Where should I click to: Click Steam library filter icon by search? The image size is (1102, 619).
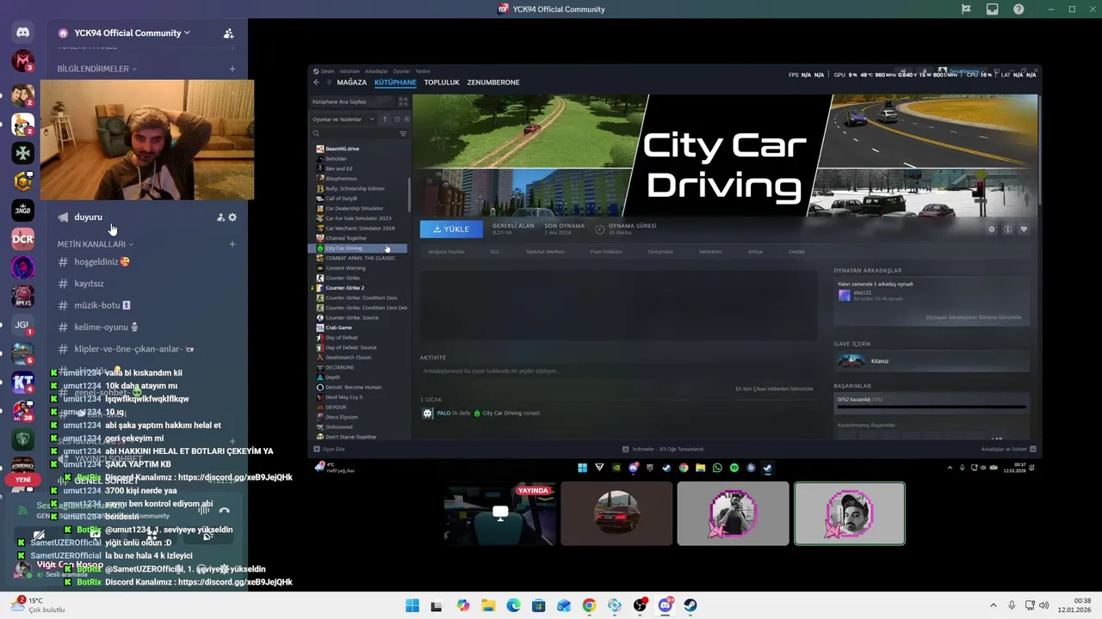coord(403,134)
